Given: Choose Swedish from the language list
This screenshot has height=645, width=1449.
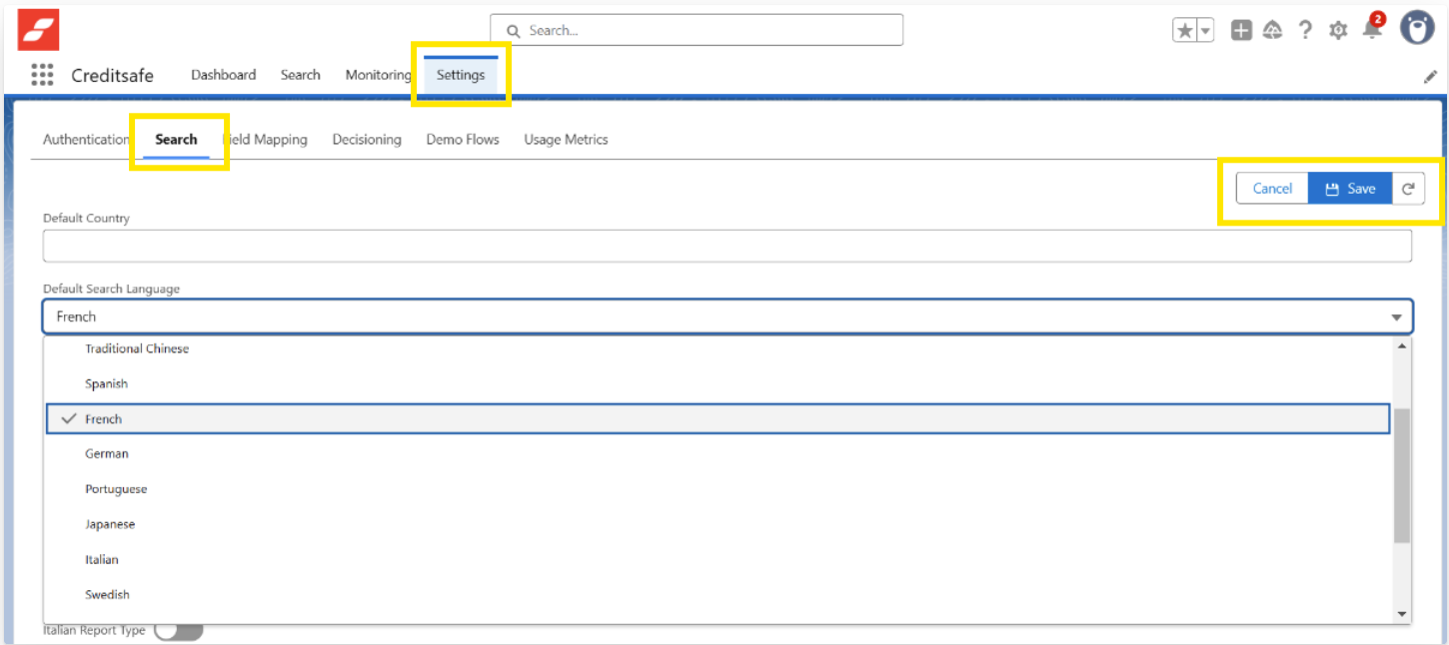Looking at the screenshot, I should point(718,594).
